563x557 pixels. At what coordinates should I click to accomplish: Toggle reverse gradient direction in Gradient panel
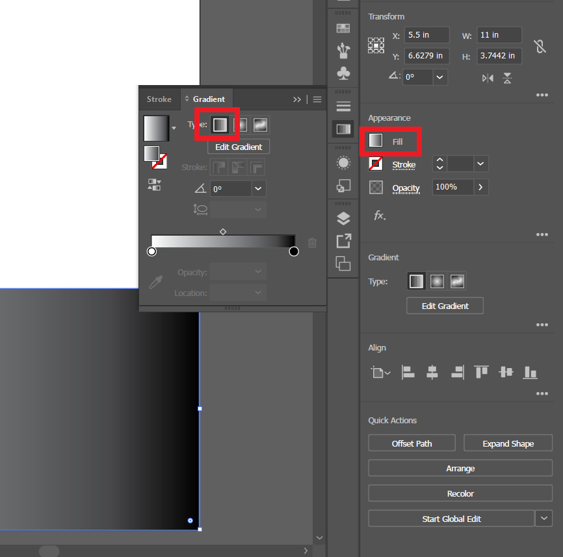coord(154,185)
